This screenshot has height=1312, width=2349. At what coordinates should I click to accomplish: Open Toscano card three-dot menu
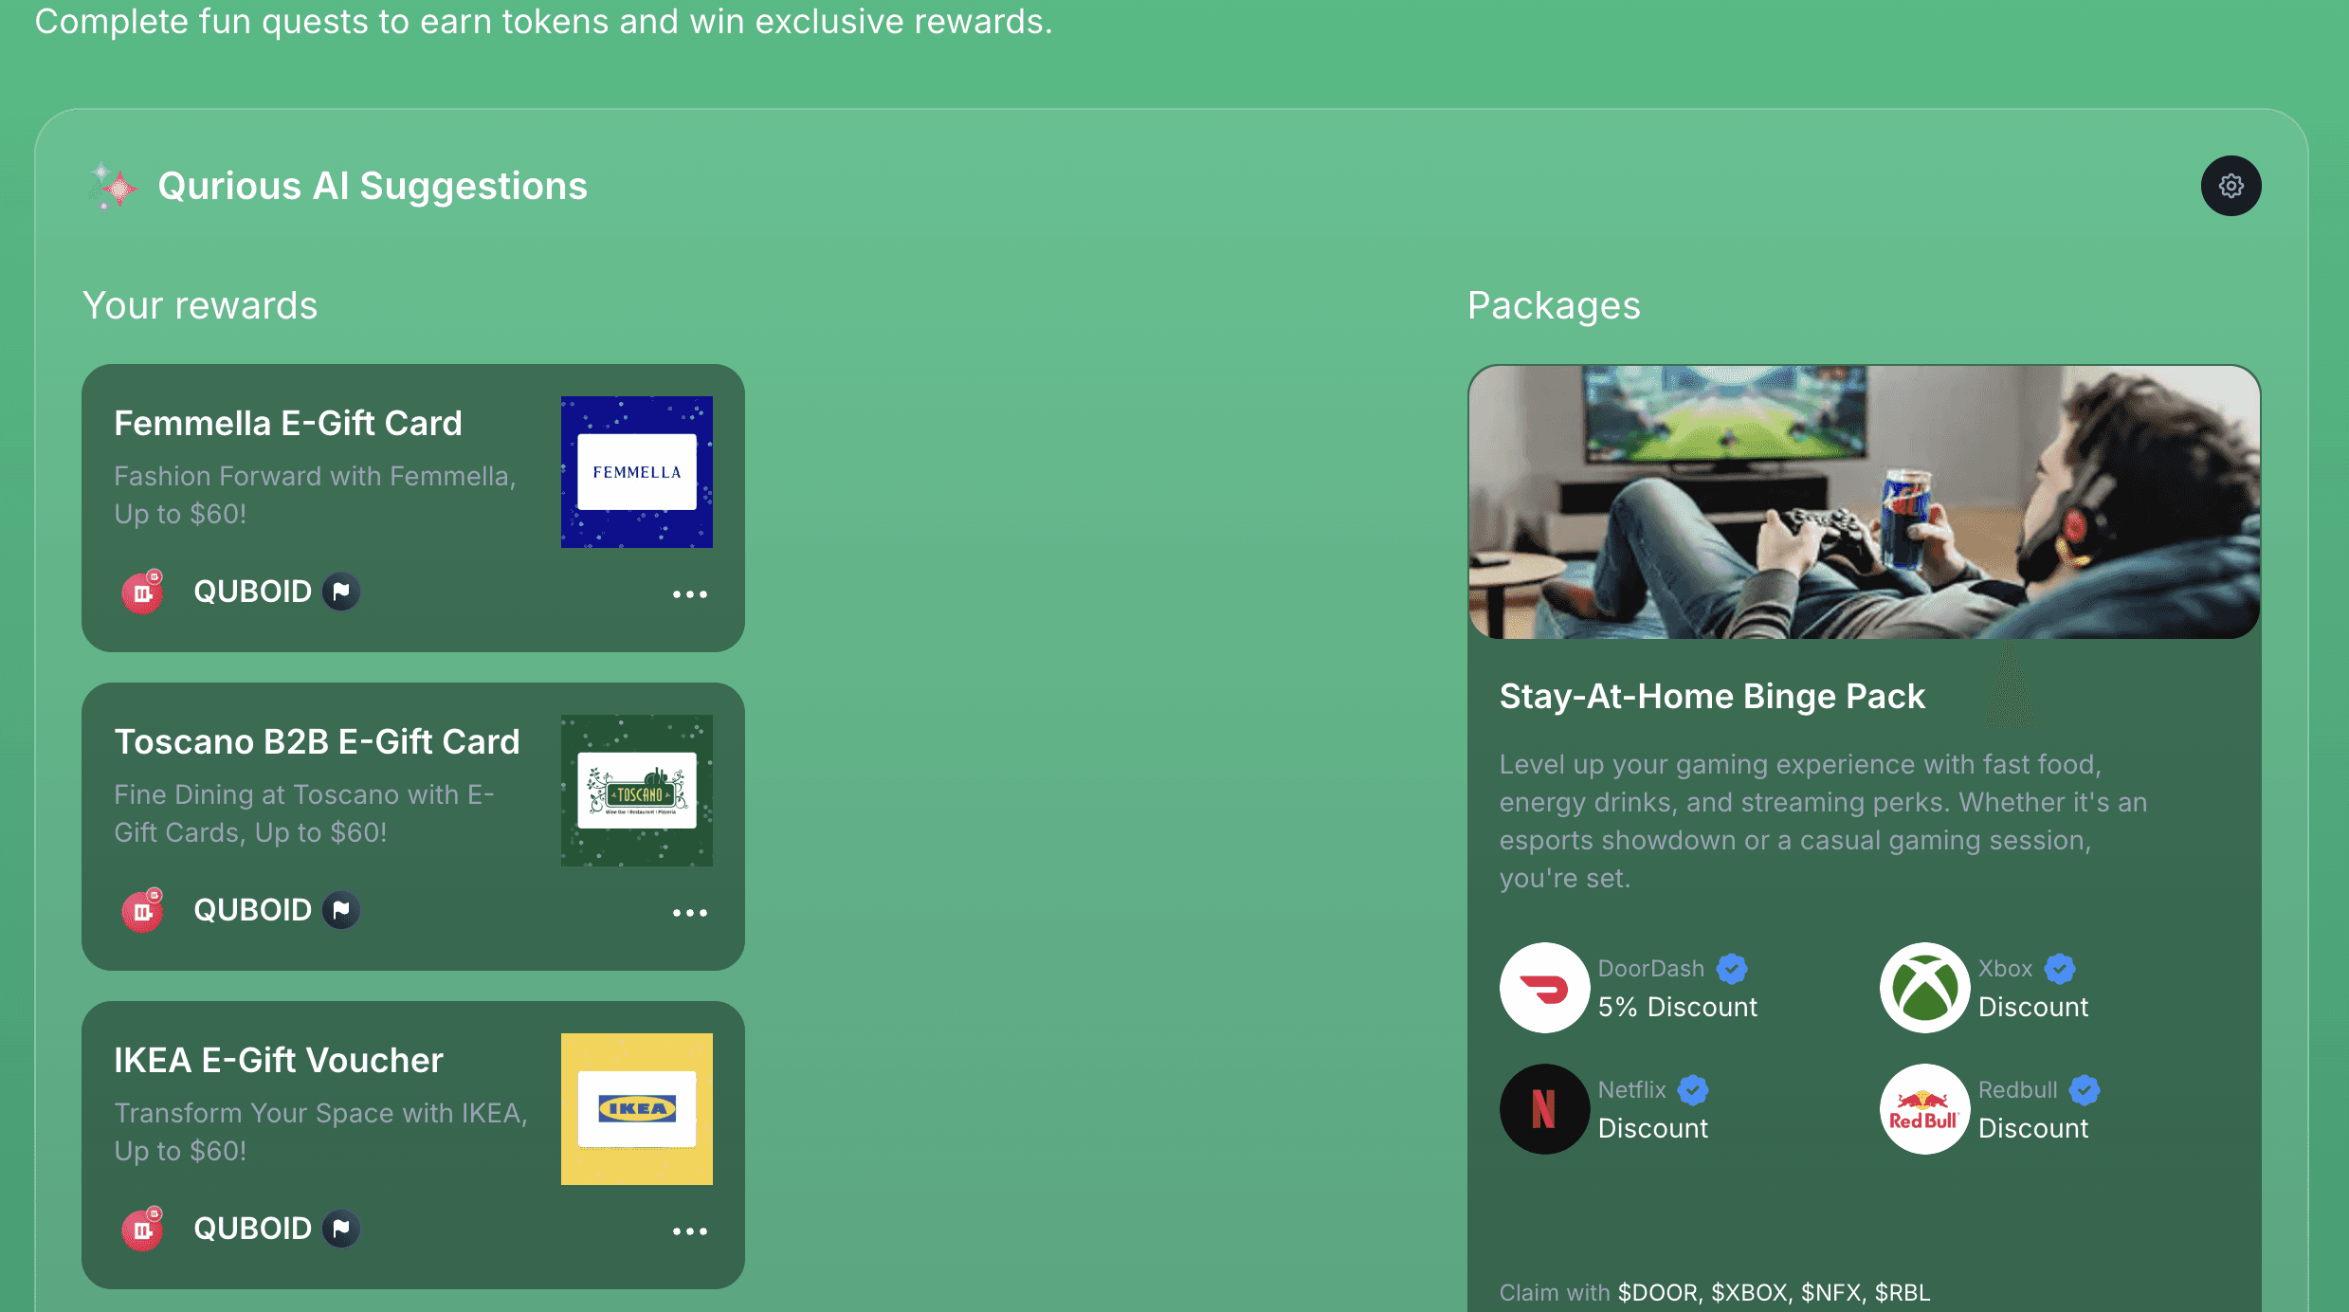pyautogui.click(x=689, y=913)
